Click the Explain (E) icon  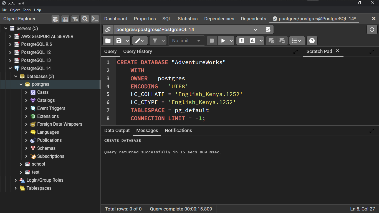coord(242,41)
